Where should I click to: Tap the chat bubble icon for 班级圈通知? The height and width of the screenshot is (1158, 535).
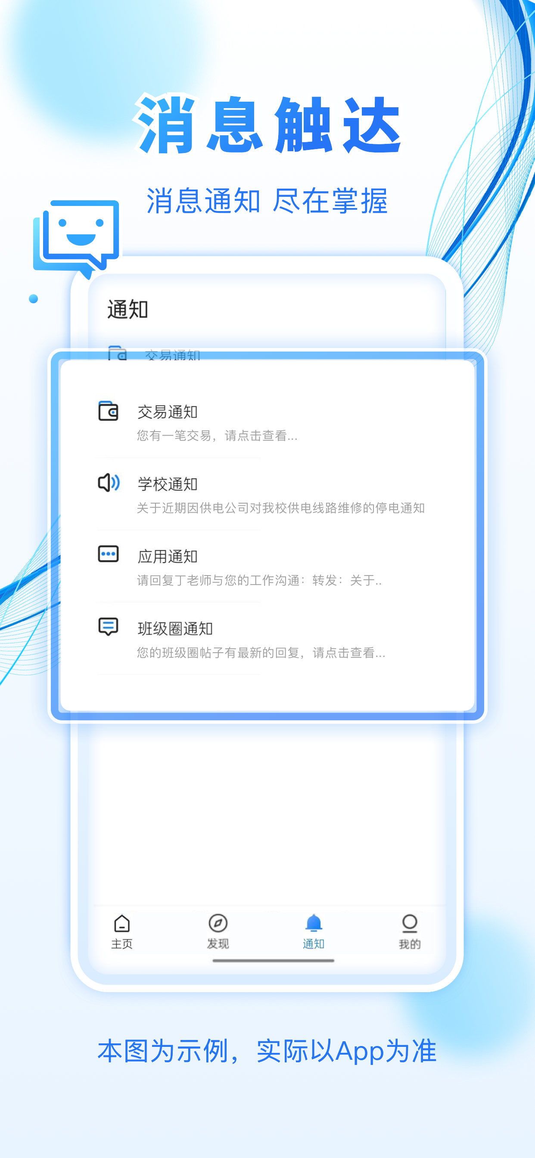[109, 626]
